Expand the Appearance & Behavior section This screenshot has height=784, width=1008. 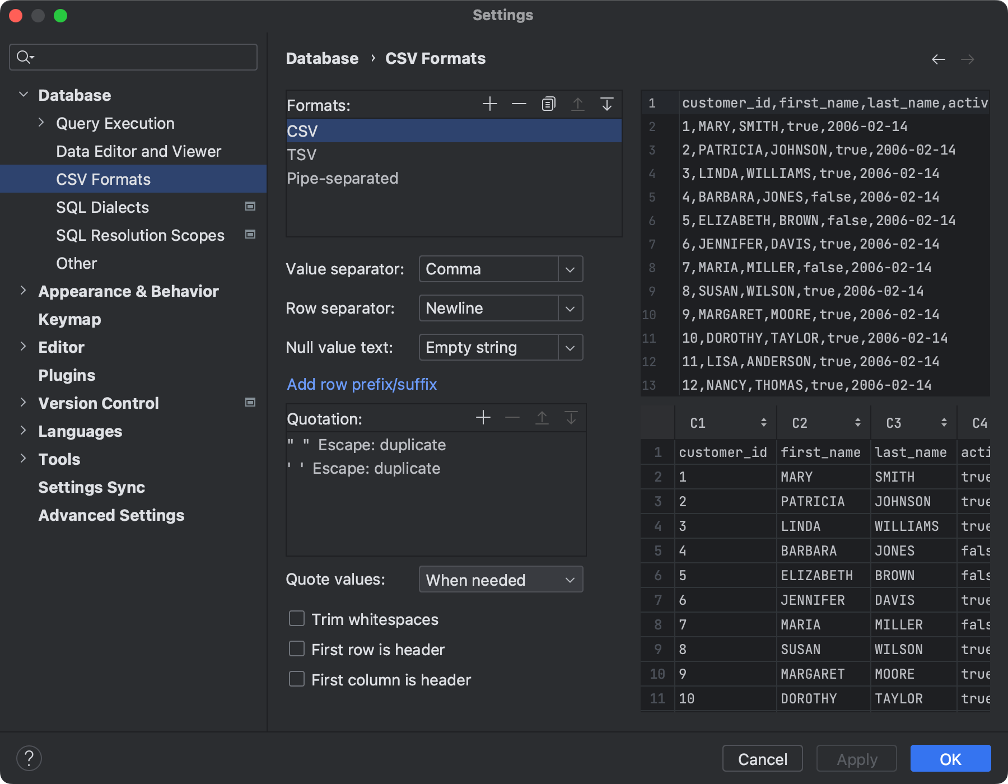[x=23, y=291]
